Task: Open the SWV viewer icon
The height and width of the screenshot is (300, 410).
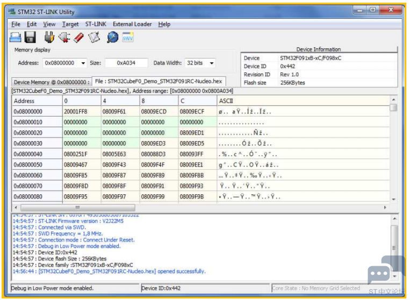Action: [127, 37]
